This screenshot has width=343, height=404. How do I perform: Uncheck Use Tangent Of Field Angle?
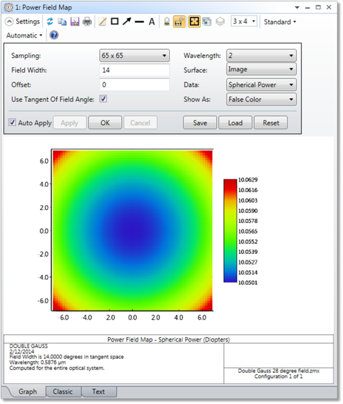tap(103, 99)
